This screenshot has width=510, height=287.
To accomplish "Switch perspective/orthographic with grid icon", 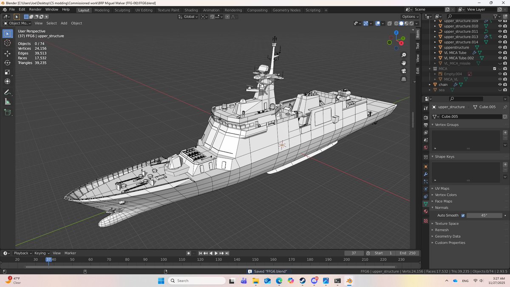I will point(404,79).
